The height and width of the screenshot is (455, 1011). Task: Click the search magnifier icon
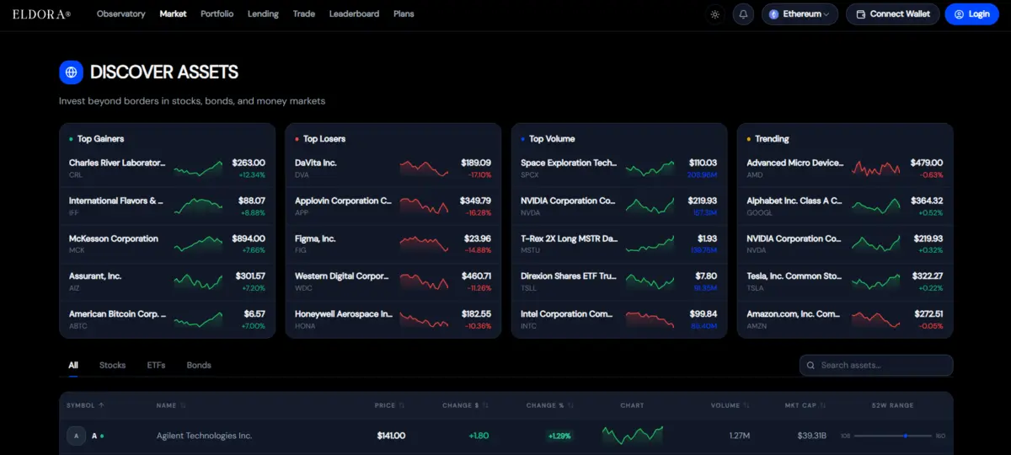(x=810, y=366)
